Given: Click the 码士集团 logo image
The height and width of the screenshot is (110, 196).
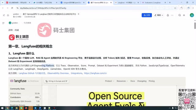Looking at the screenshot, I should click(x=19, y=37).
